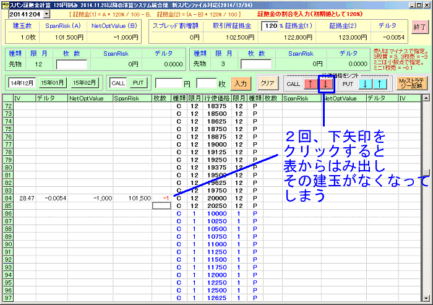Image resolution: width=433 pixels, height=305 pixels.
Task: Click the 120 margin percentage field
Action: pos(270,26)
